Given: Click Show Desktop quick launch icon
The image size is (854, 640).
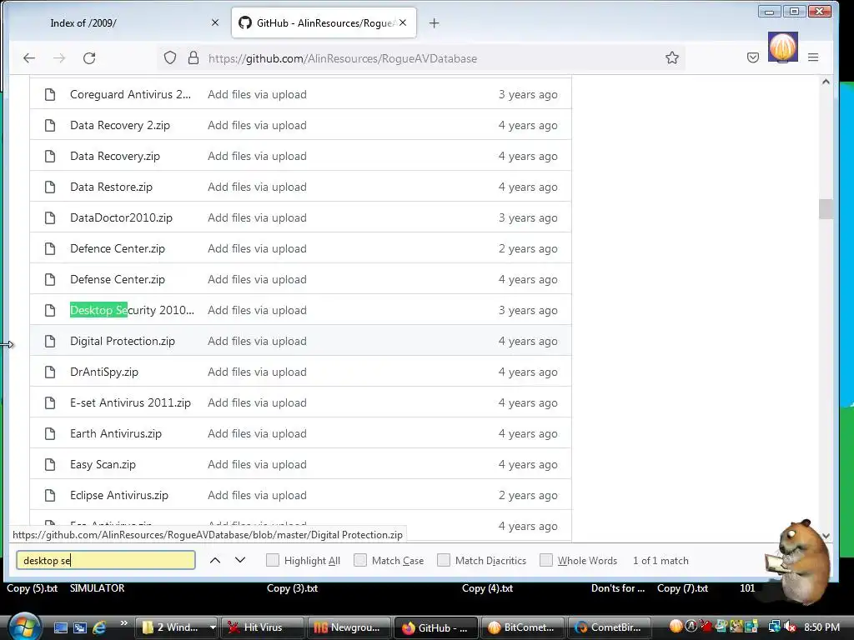Looking at the screenshot, I should click(x=60, y=627).
